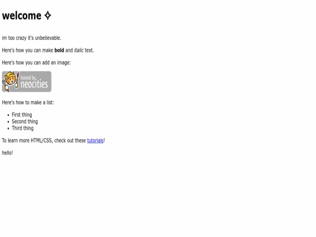Click the neocities wordmark inside the badge

(35, 84)
